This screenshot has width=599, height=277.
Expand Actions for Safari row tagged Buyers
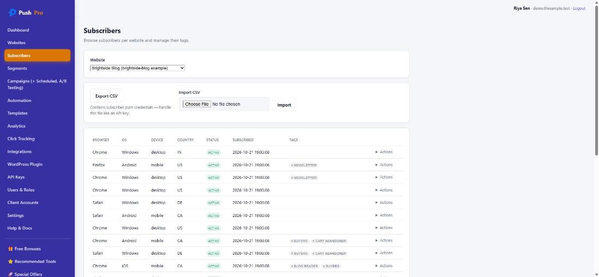tap(384, 253)
